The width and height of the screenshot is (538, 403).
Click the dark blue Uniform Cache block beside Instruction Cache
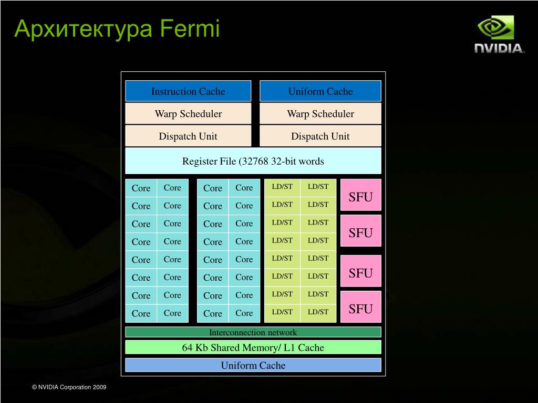320,91
